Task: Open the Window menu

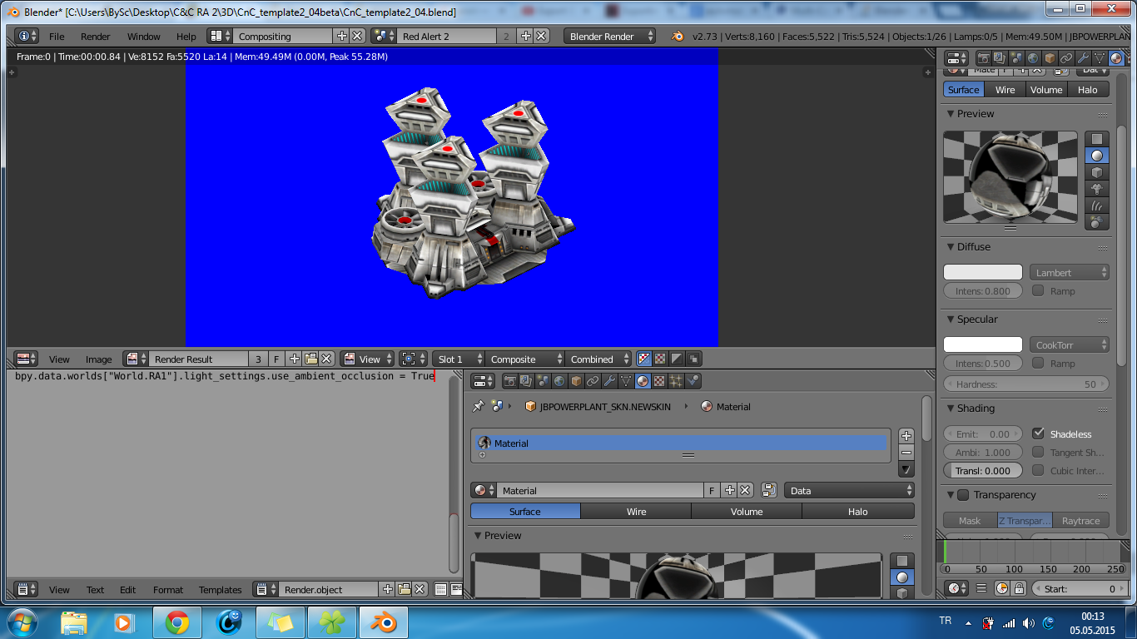Action: (144, 37)
